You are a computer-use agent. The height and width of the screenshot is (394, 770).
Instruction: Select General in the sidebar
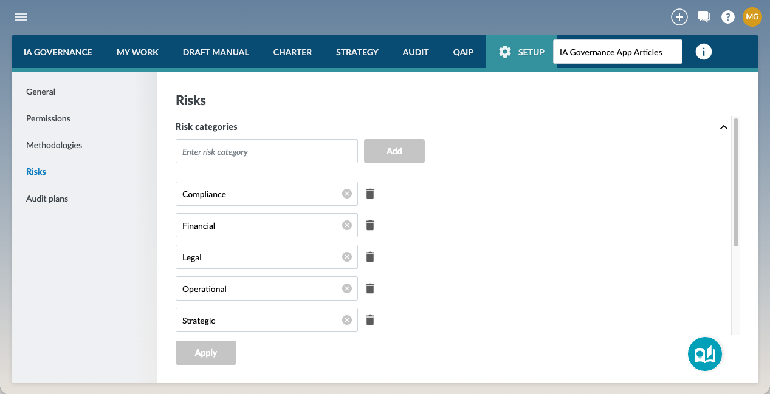[x=41, y=92]
